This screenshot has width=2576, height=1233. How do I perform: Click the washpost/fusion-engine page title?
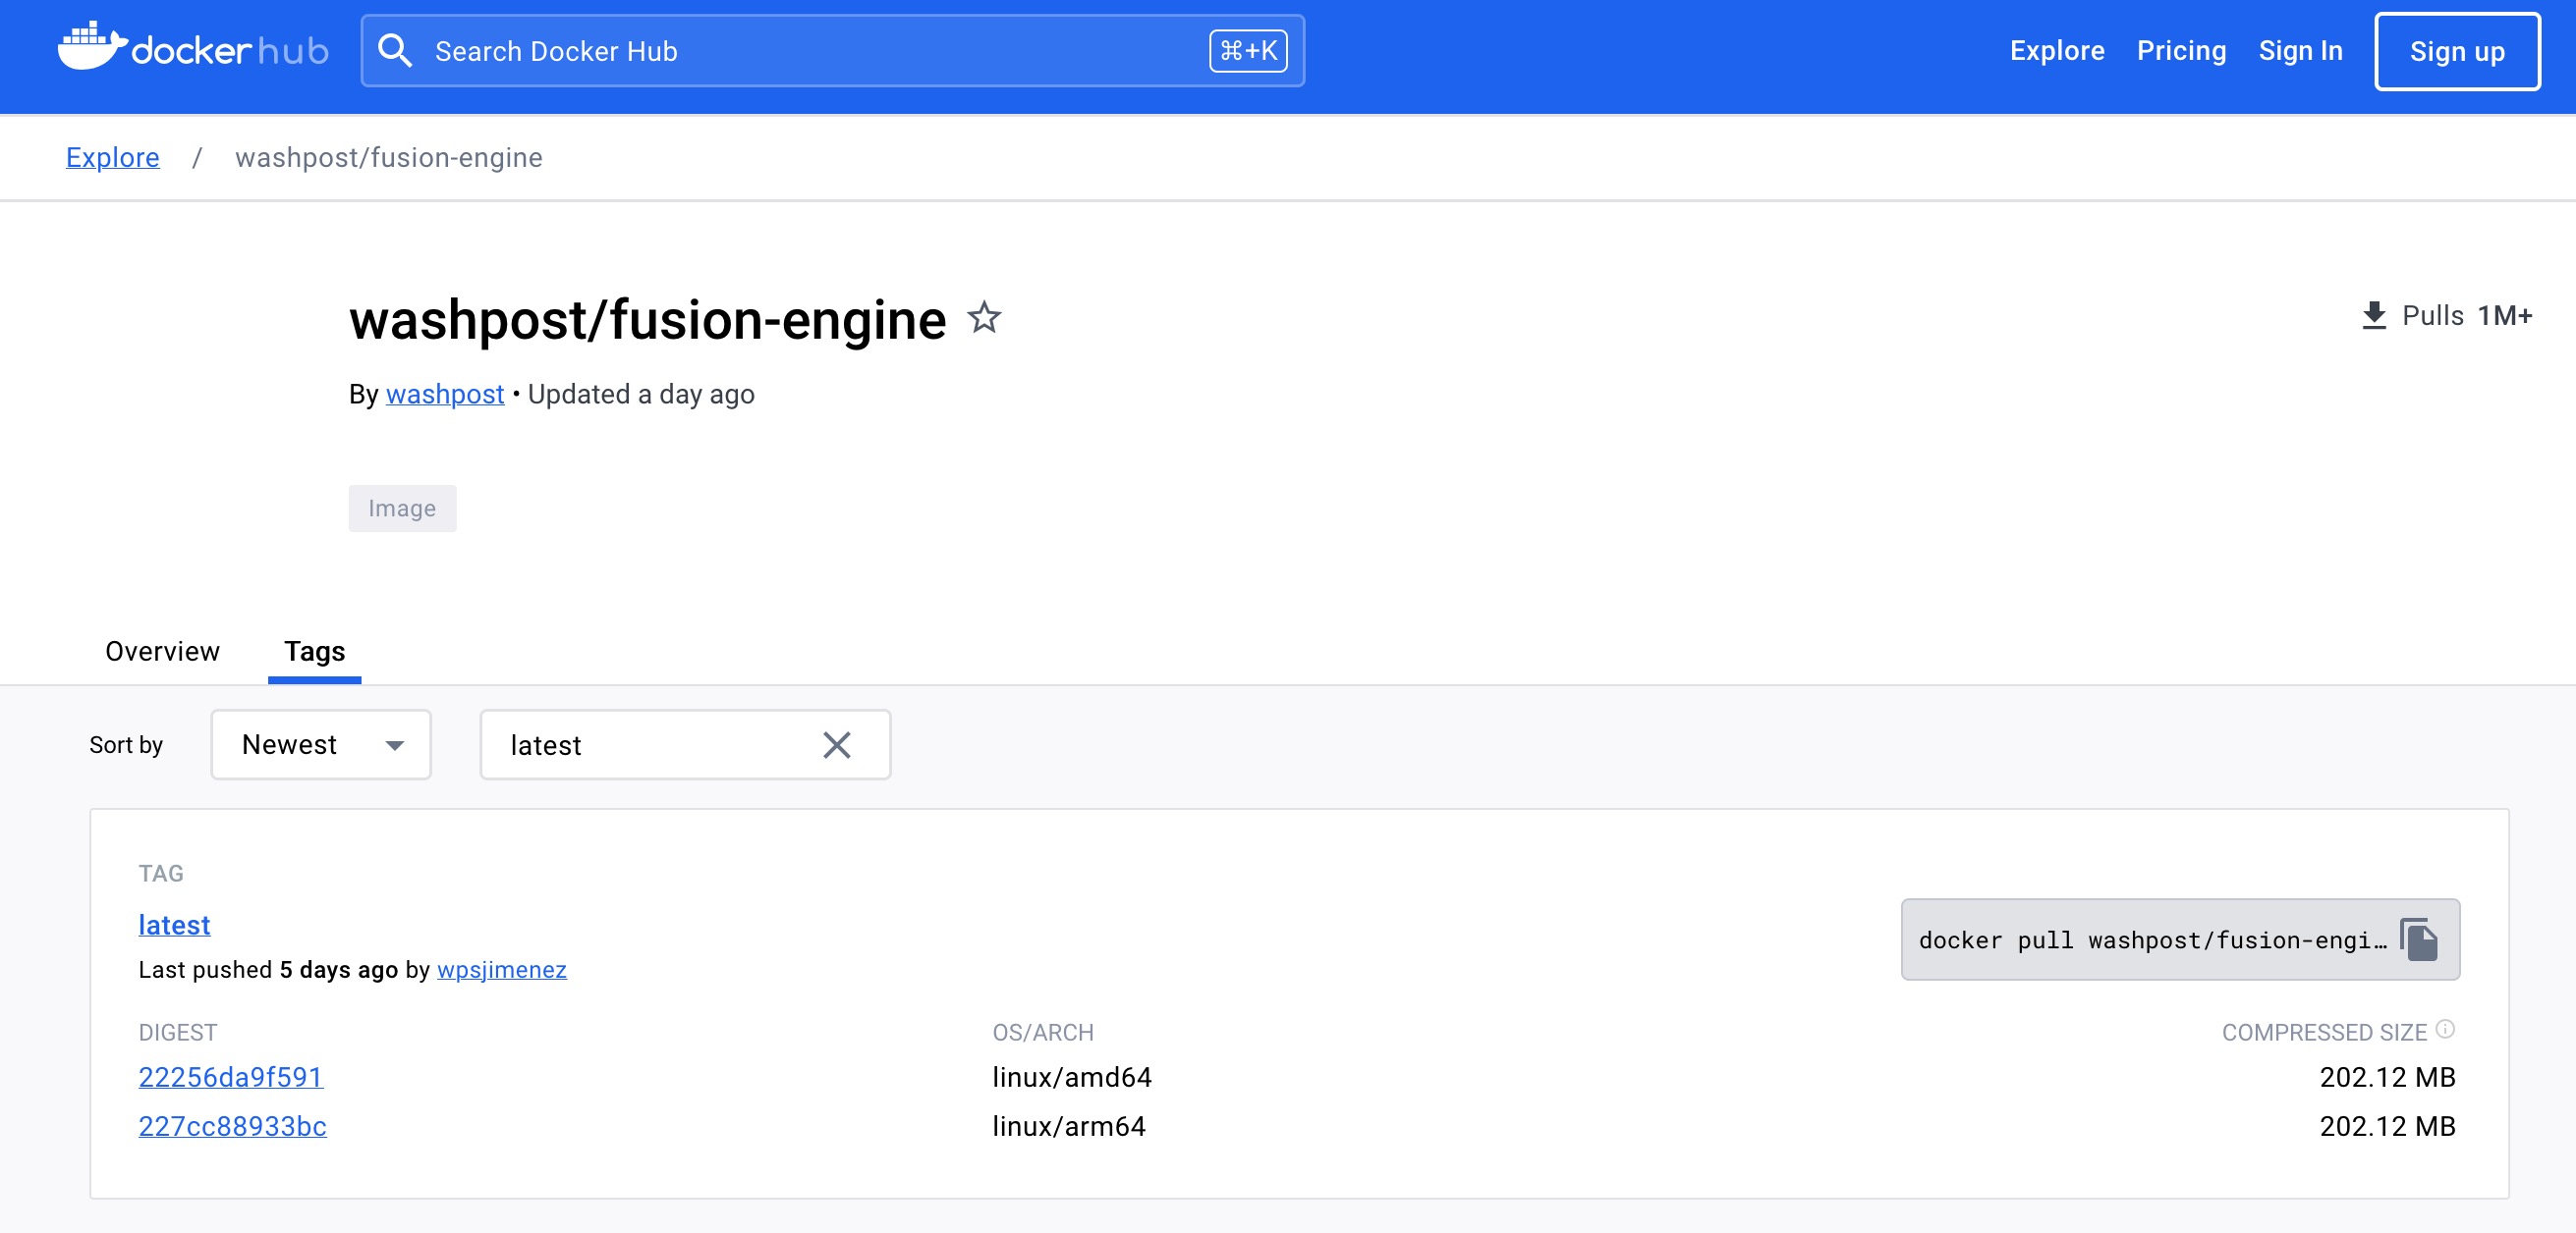click(647, 320)
